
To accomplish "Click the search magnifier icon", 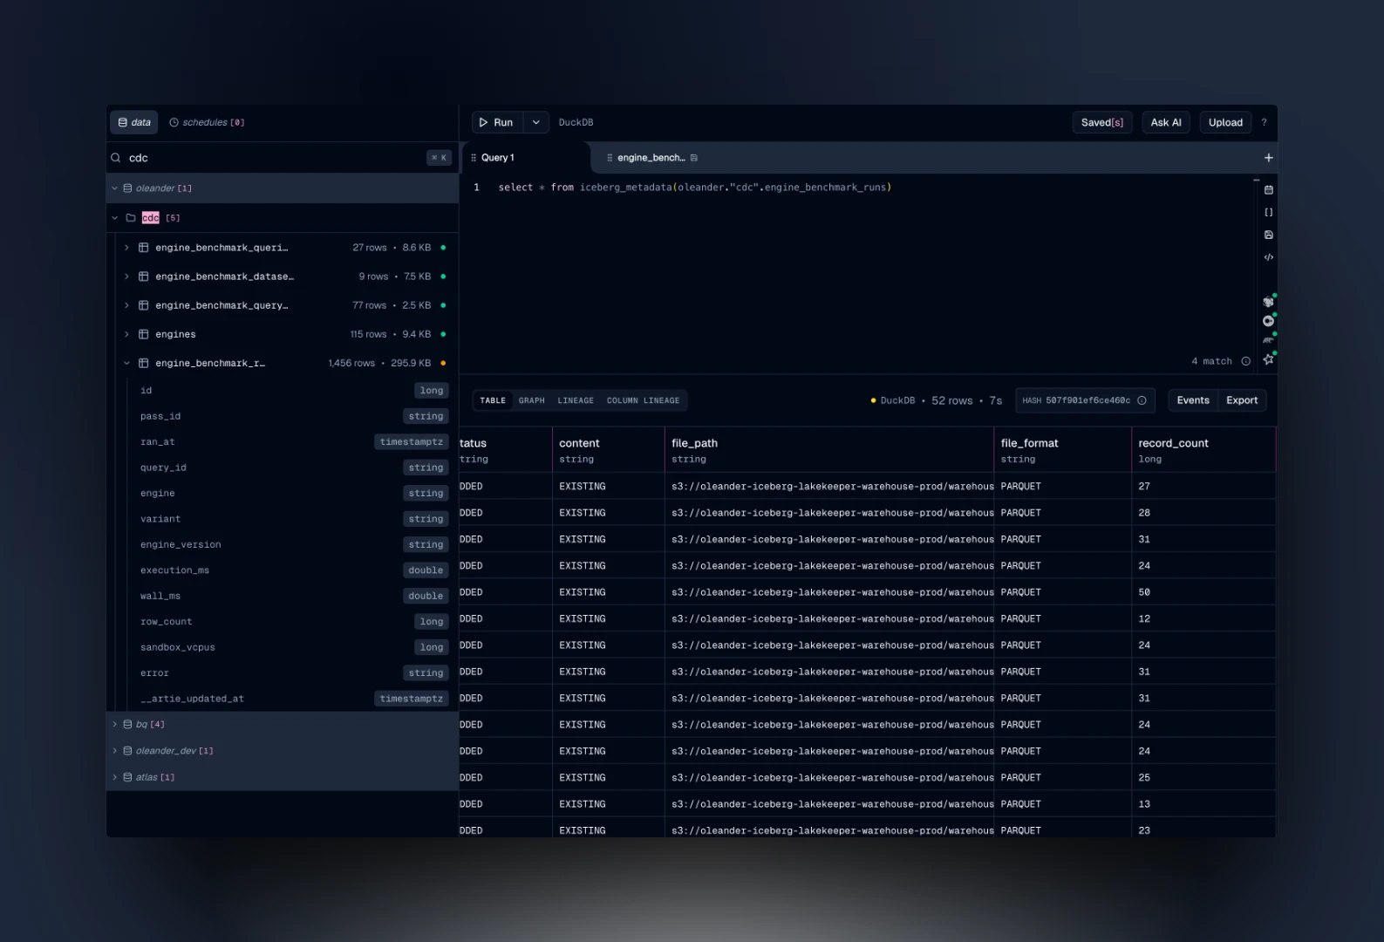I will 116,158.
